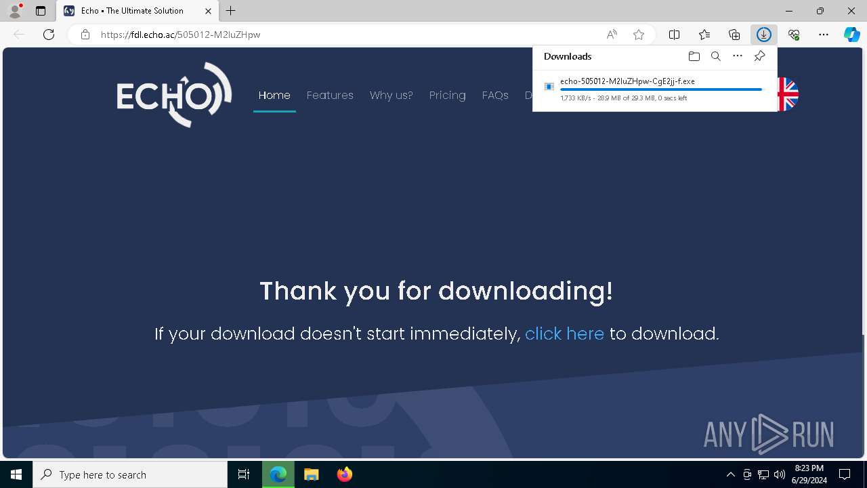This screenshot has width=867, height=488.
Task: Open the 8:23 PM clock calendar
Action: click(x=809, y=474)
